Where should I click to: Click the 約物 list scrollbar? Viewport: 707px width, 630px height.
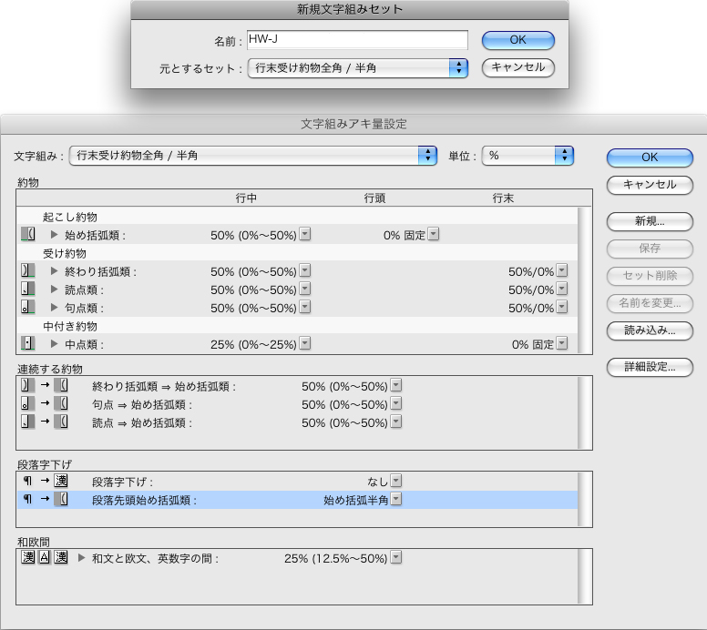click(585, 280)
